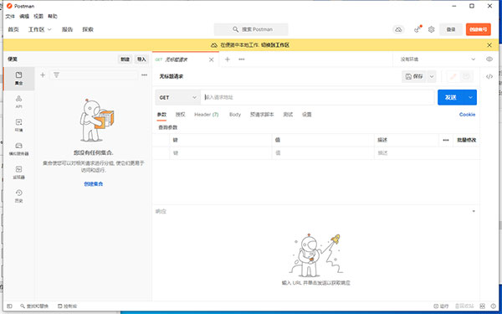Open the tab bar three-dots menu
502x314 pixels.
[x=242, y=59]
